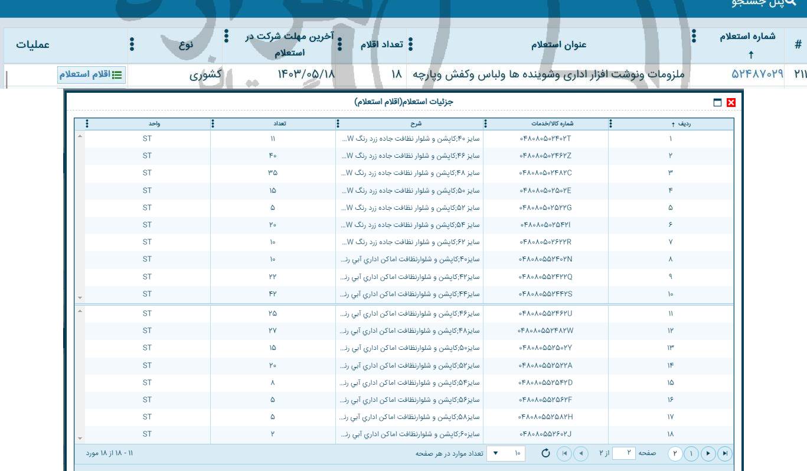
Task: Close the جزئیات استعلام dialog
Action: (732, 102)
